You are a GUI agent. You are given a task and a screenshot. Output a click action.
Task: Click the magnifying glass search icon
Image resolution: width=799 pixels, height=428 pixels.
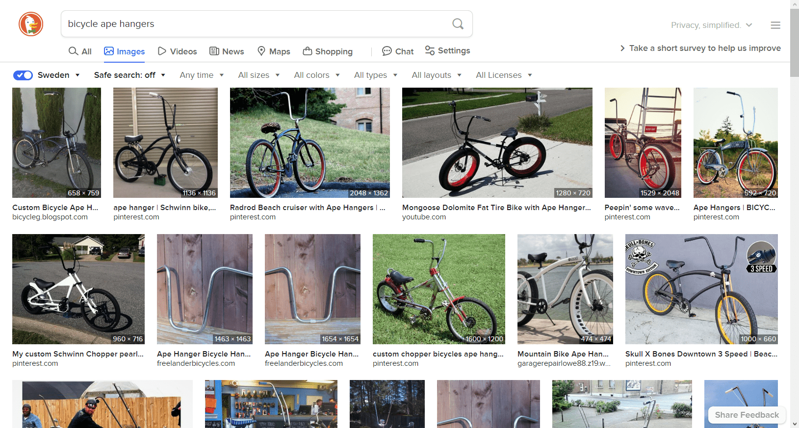458,24
